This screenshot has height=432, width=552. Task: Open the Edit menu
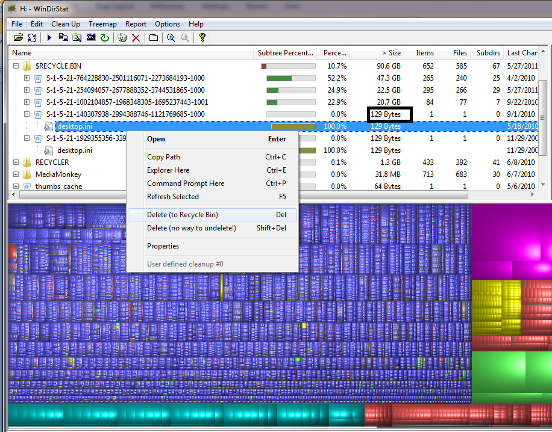click(x=37, y=24)
